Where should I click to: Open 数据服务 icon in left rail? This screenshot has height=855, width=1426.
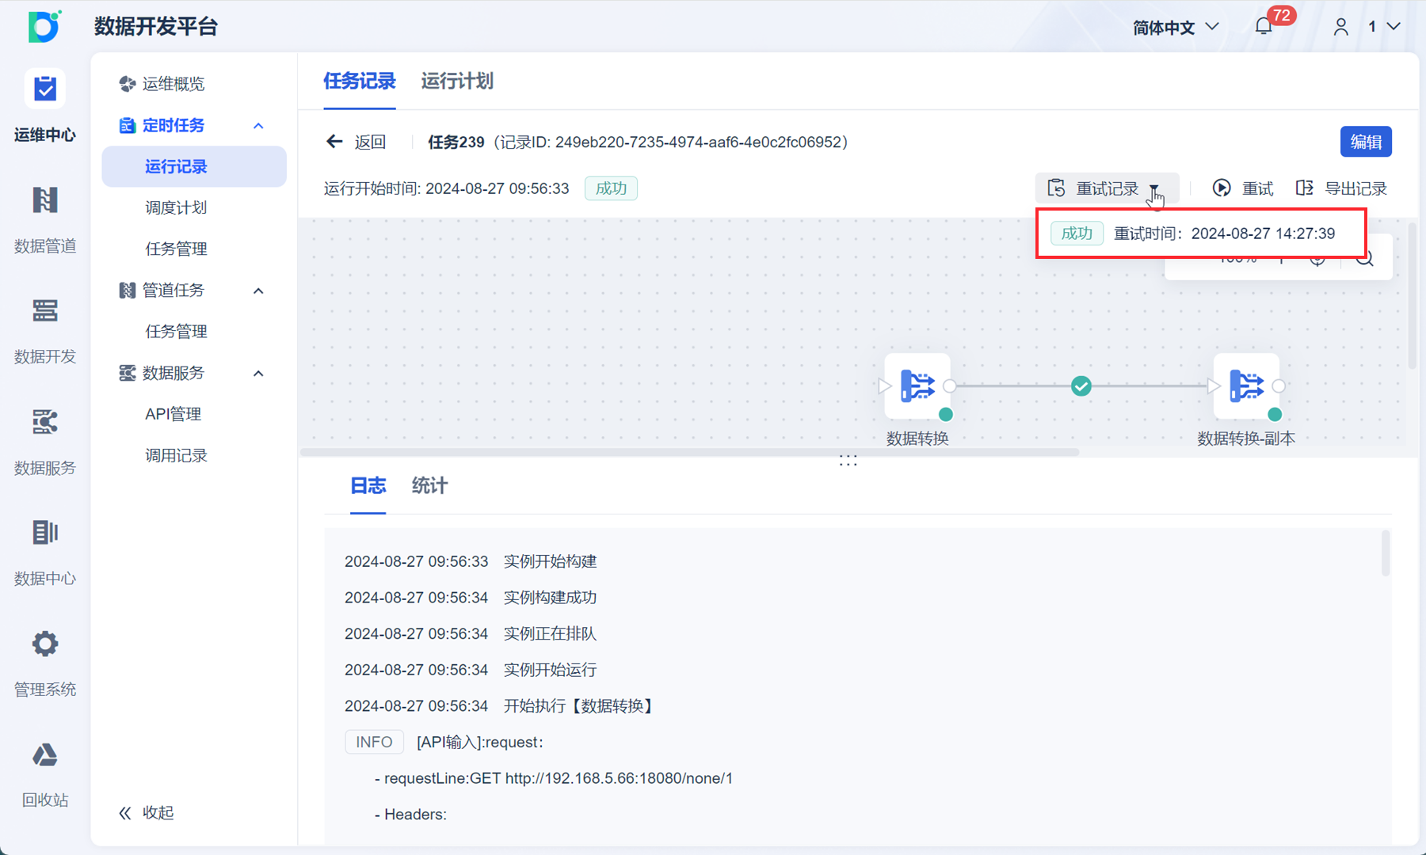tap(45, 422)
